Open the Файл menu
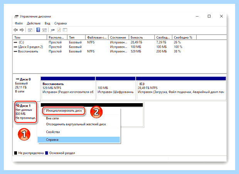 click(x=19, y=23)
